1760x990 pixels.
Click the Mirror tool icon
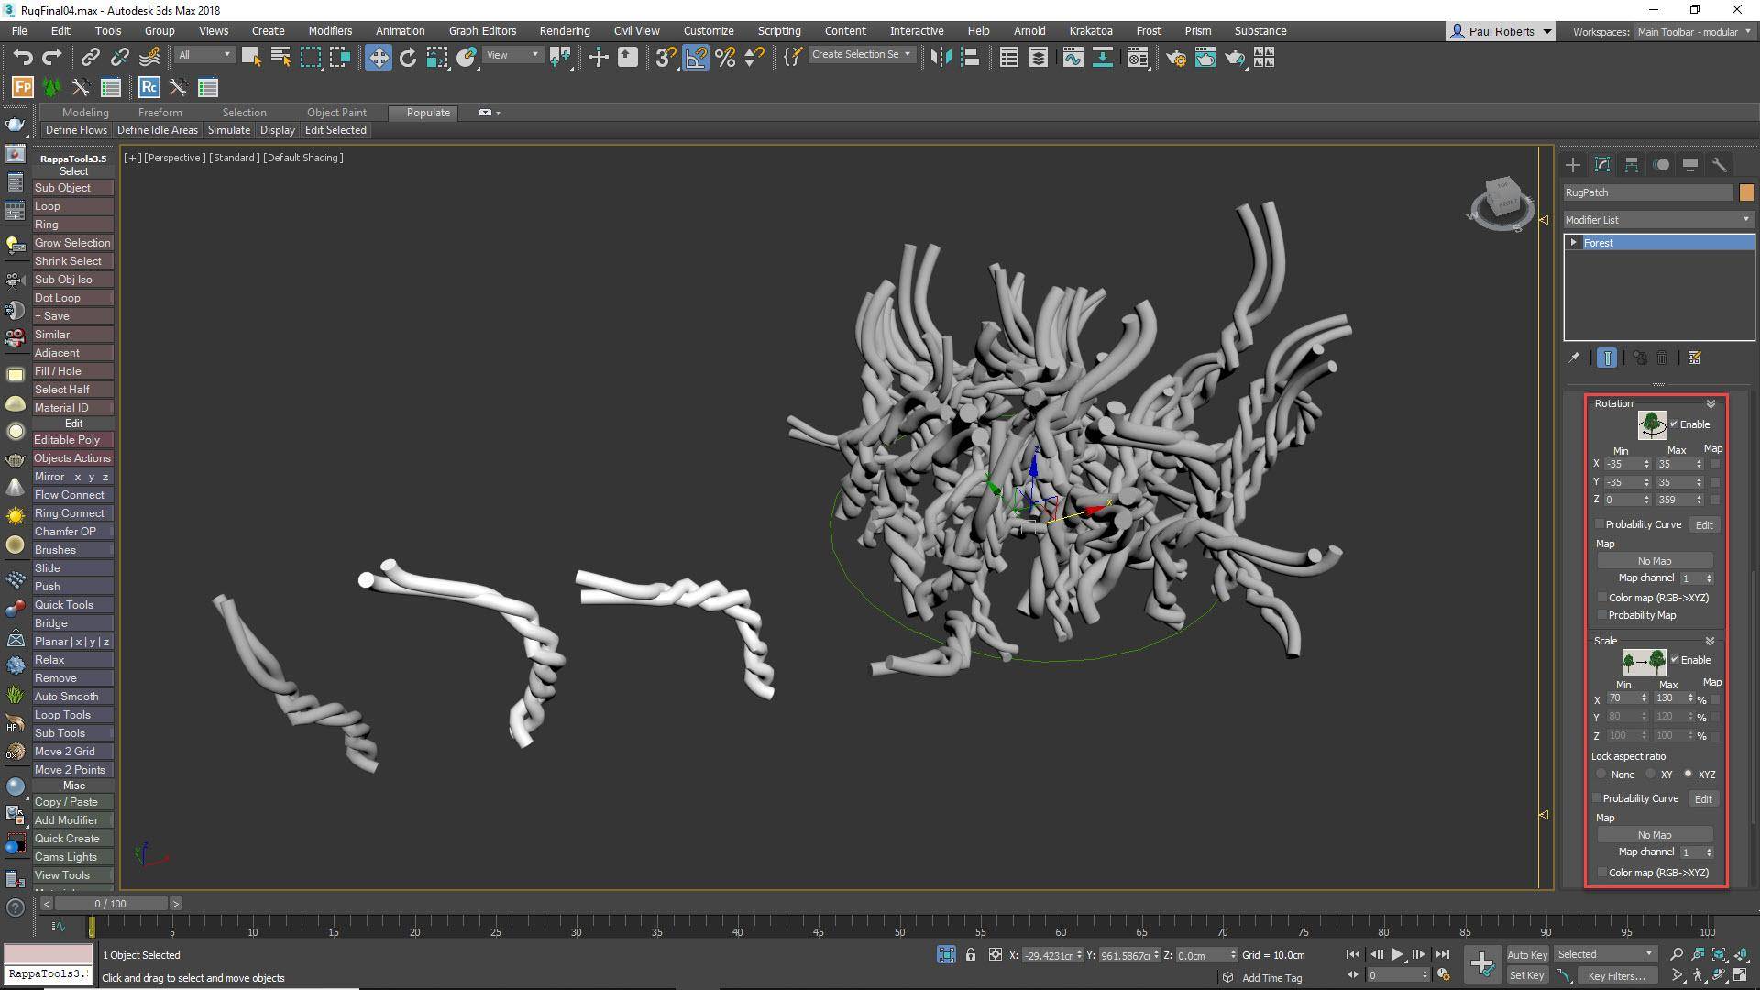point(940,58)
